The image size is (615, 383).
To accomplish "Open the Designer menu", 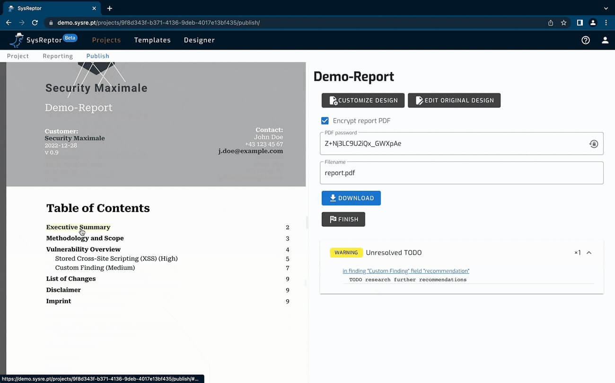I will click(x=199, y=40).
